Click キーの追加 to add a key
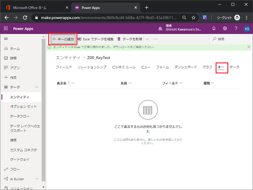 [x=63, y=39]
